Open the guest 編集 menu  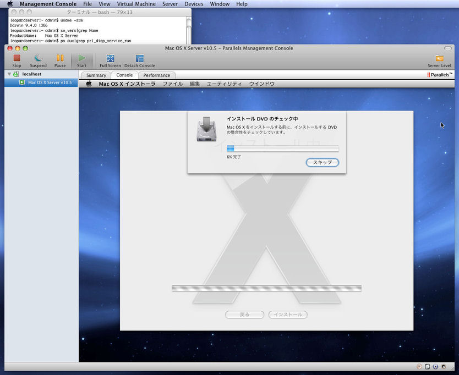click(x=195, y=84)
